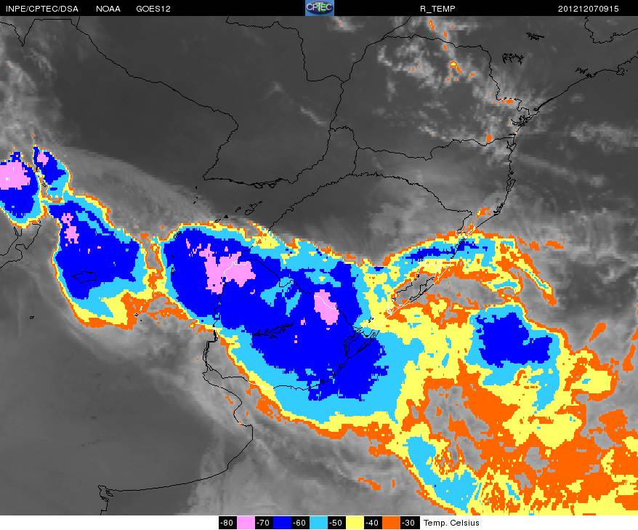The width and height of the screenshot is (638, 530).
Task: Click the NOAA label in header
Action: pyautogui.click(x=108, y=9)
